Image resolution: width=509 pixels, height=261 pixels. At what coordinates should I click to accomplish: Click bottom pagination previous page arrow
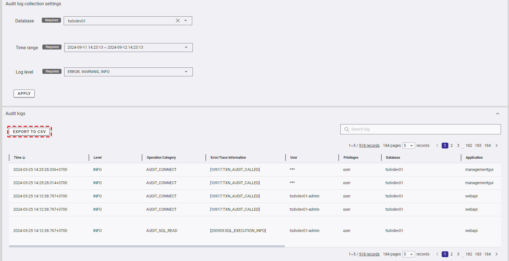pos(437,254)
